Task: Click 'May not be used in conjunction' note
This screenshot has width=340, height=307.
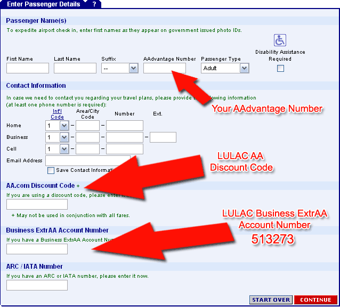Action: 71,215
